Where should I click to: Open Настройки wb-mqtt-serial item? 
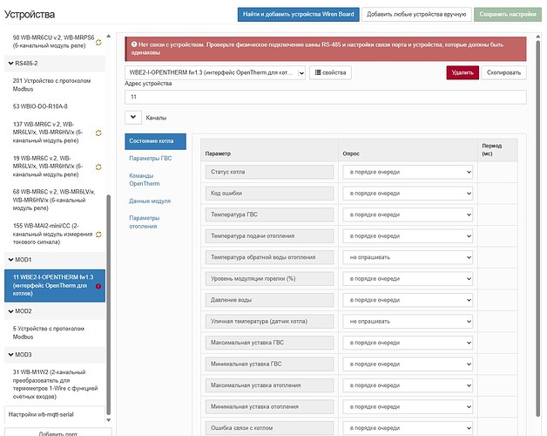(x=55, y=415)
